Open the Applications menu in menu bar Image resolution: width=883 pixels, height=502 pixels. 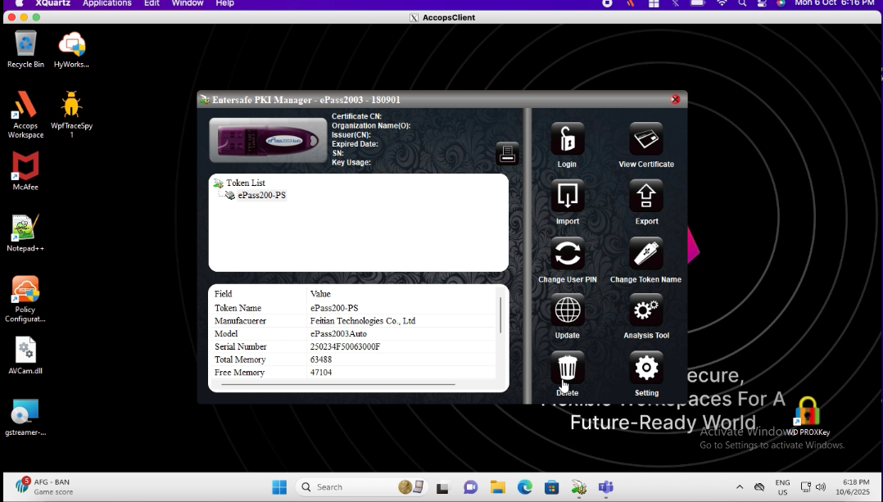[106, 4]
